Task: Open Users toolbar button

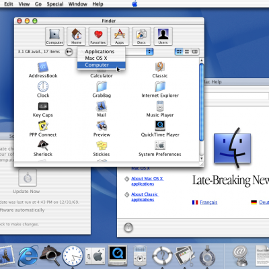Action: (163, 36)
